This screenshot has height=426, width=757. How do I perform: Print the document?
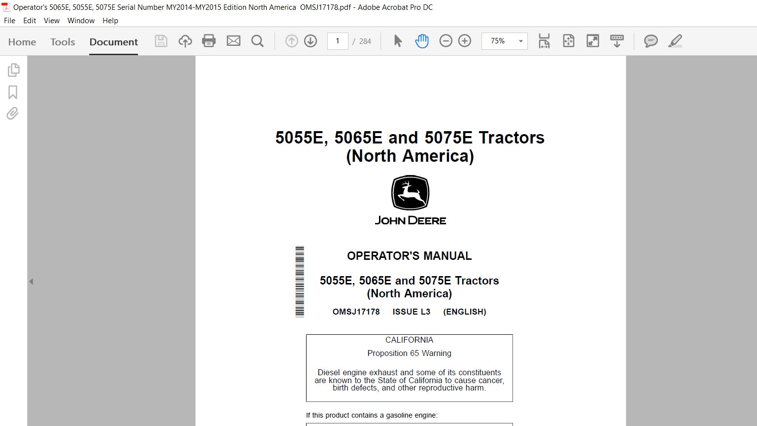(209, 41)
